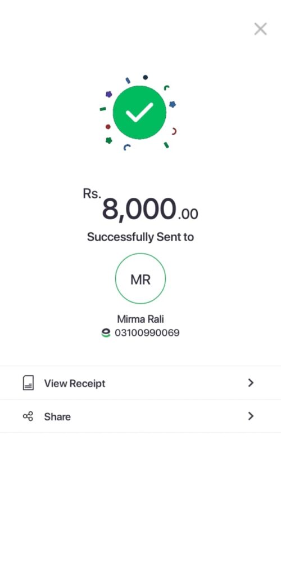281x577 pixels.
Task: Tap the blue flower confetti near the checkmark
Action: click(173, 104)
